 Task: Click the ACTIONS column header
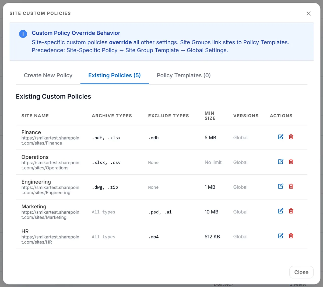pyautogui.click(x=281, y=116)
